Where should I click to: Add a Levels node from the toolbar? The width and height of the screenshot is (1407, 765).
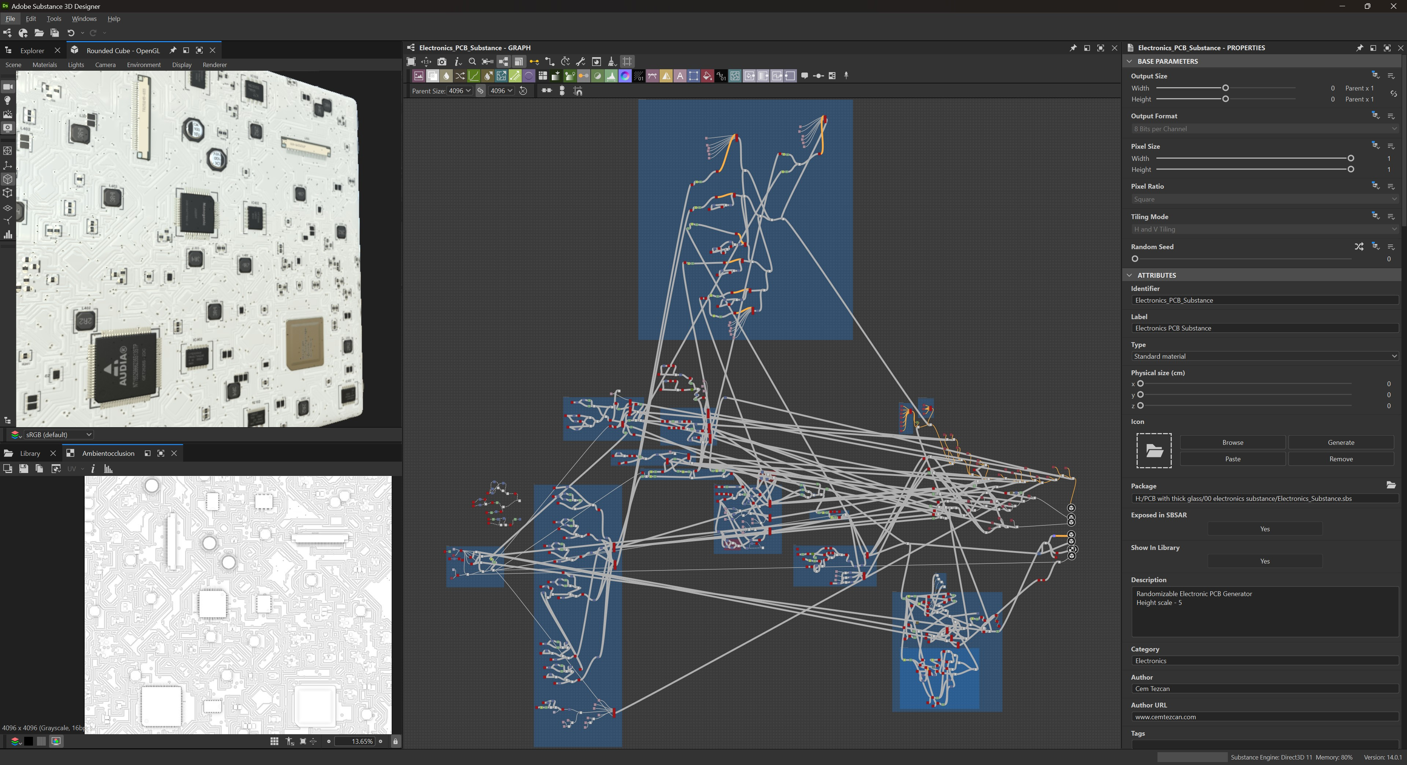611,76
